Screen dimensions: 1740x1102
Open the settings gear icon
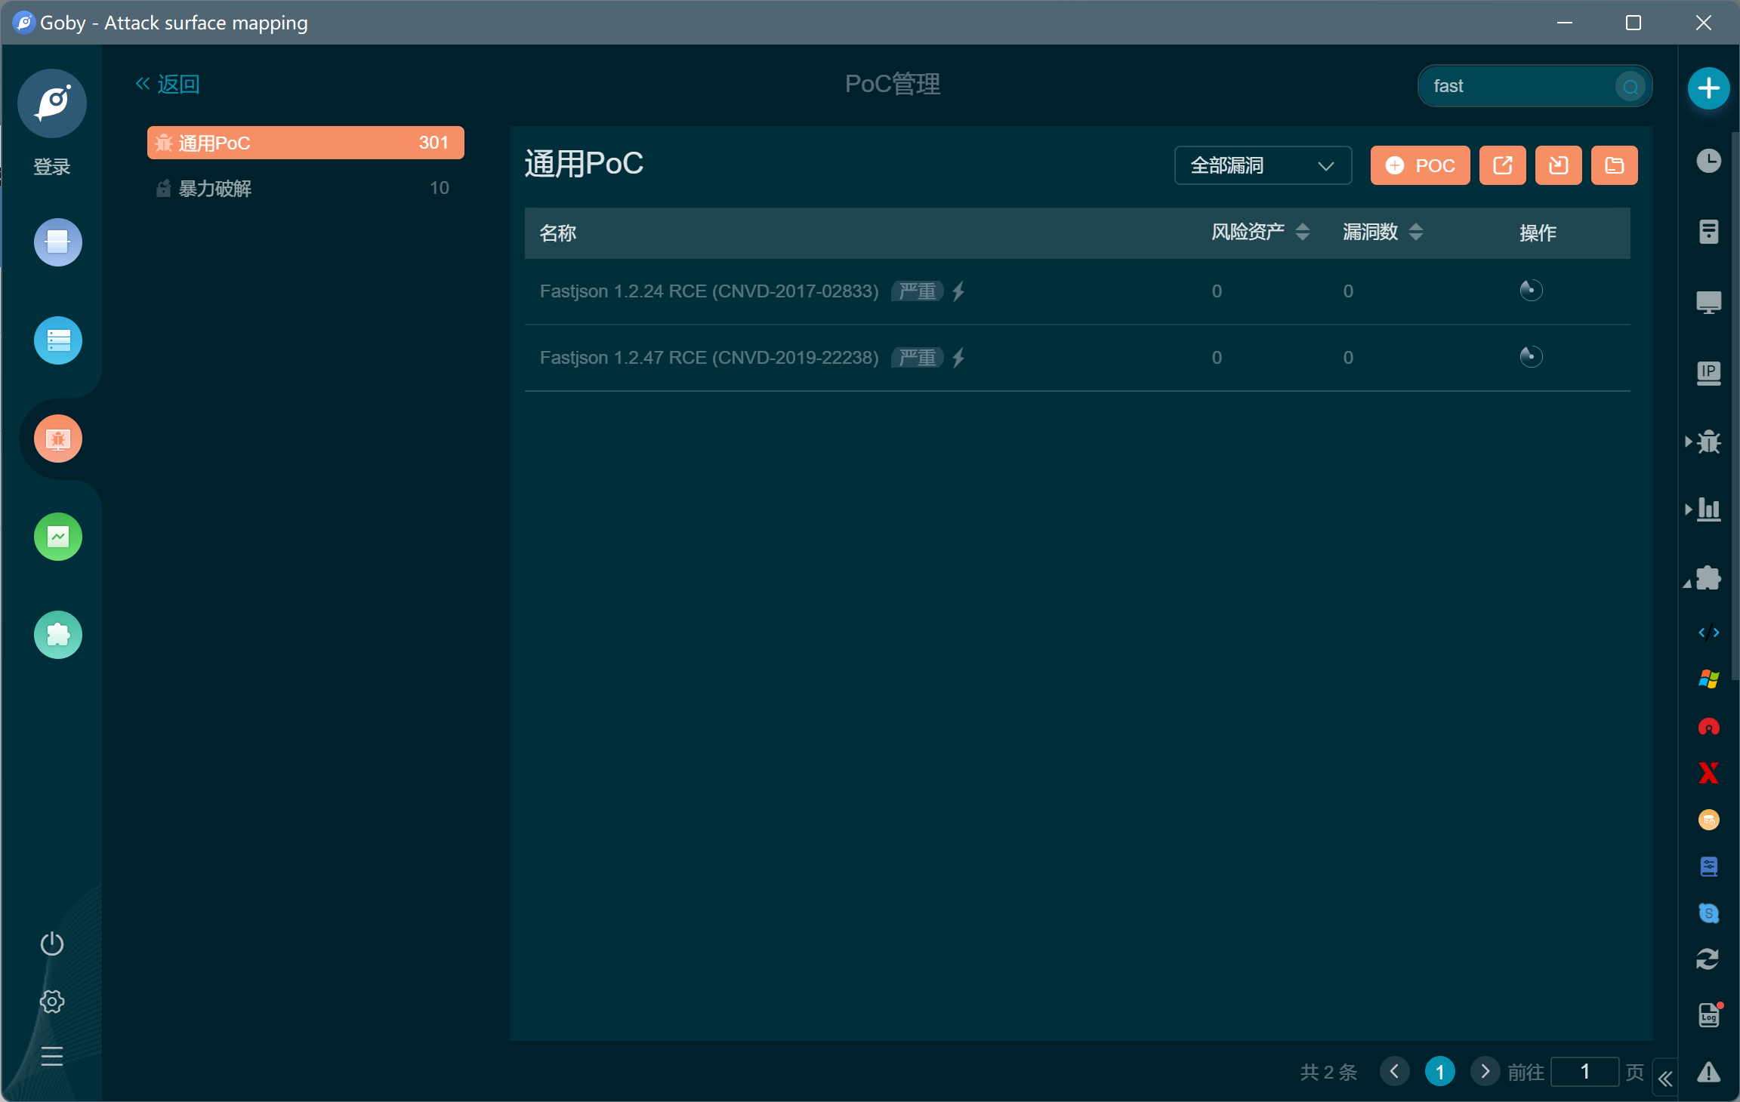[52, 1002]
